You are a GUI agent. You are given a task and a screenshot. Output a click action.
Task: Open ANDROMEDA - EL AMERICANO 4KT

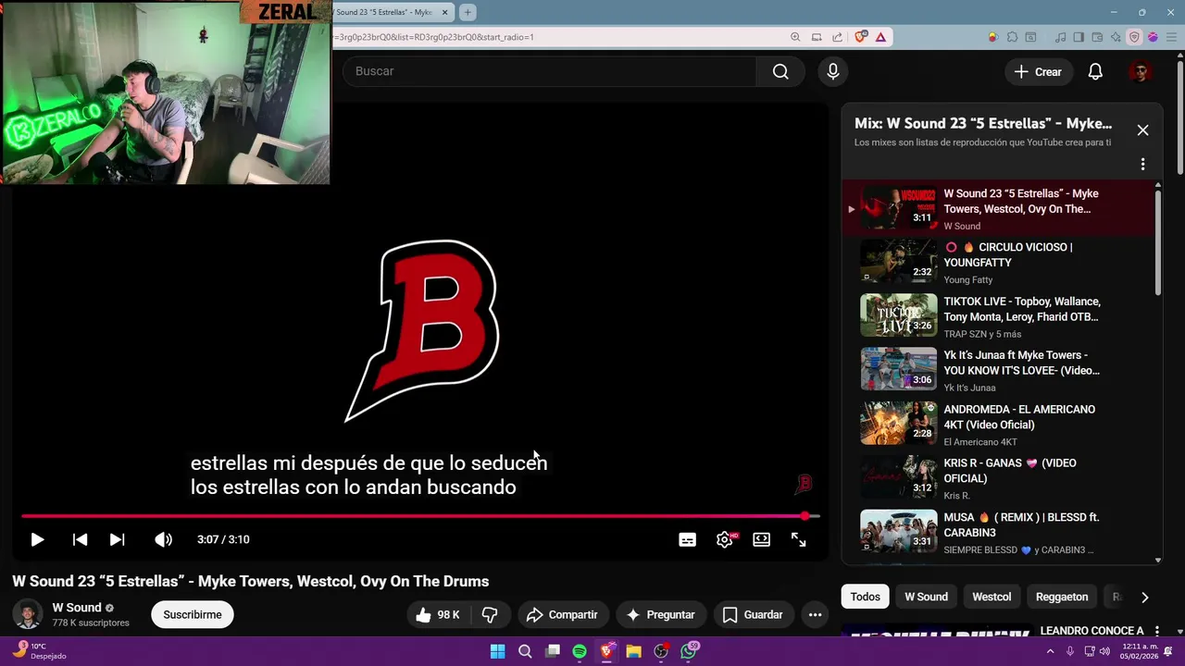tap(1000, 425)
